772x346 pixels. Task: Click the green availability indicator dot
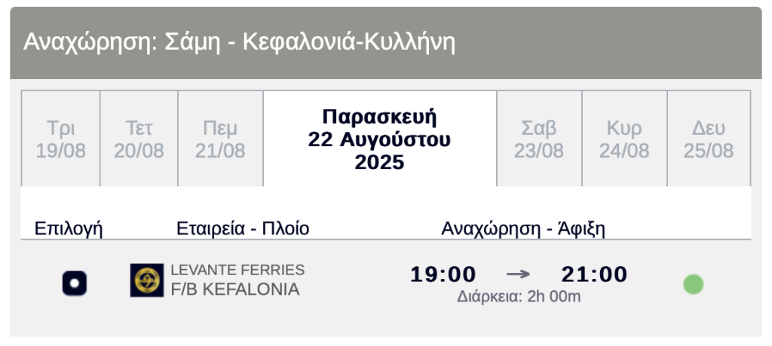694,284
